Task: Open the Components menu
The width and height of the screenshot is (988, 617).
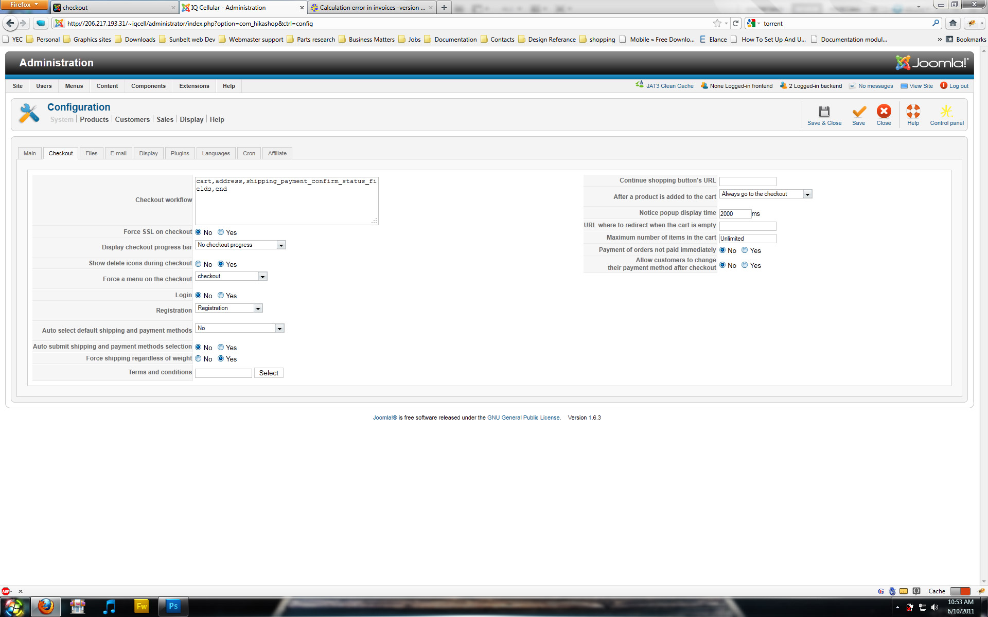Action: pos(148,86)
